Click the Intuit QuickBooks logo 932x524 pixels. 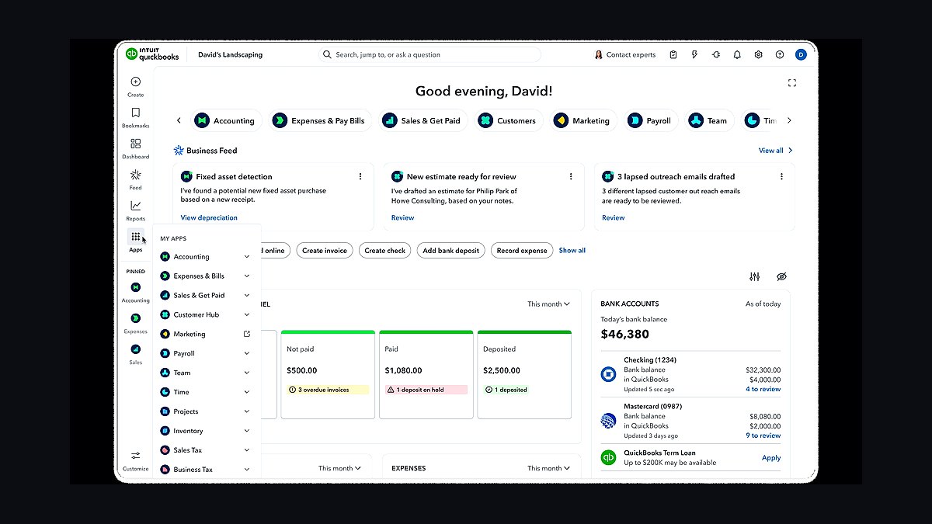coord(152,54)
